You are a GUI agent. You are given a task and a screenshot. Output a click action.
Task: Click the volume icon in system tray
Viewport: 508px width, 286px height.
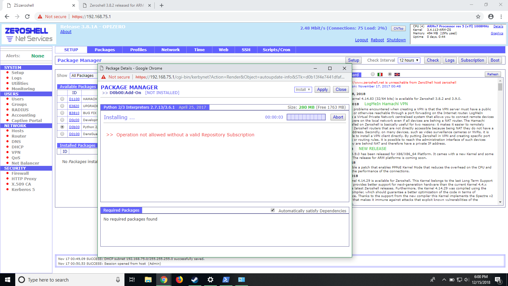tap(466, 280)
